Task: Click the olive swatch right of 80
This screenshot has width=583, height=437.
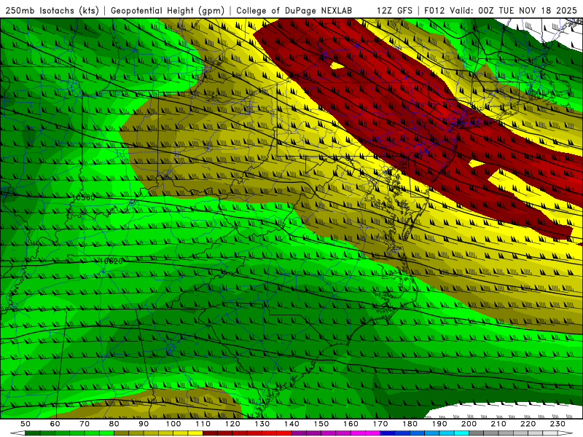Action: [121, 433]
